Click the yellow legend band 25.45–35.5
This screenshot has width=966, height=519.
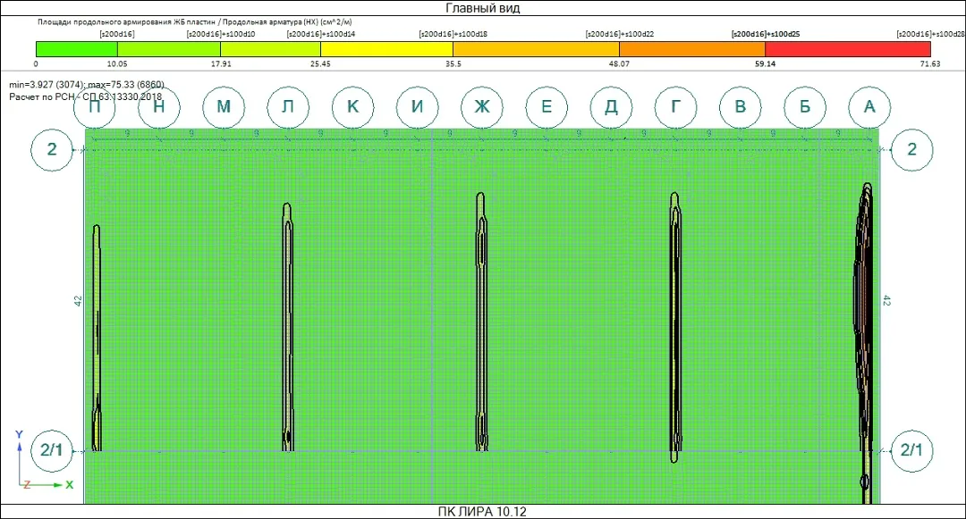tap(387, 49)
